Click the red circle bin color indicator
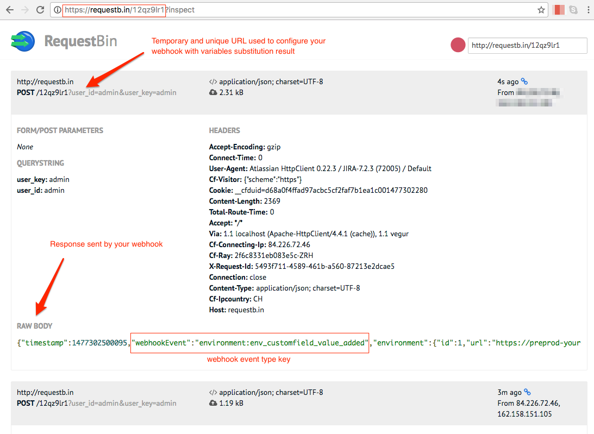Viewport: 594px width, 434px height. pos(458,46)
